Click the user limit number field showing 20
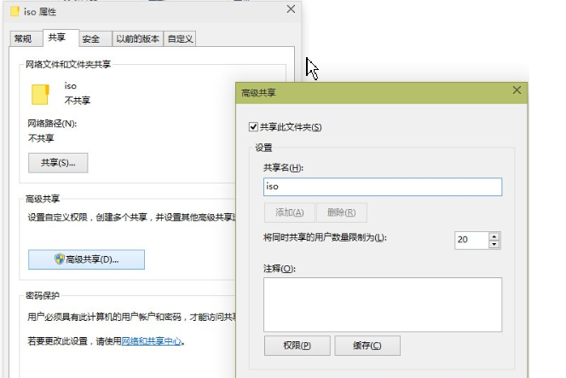This screenshot has width=566, height=378. pos(470,240)
